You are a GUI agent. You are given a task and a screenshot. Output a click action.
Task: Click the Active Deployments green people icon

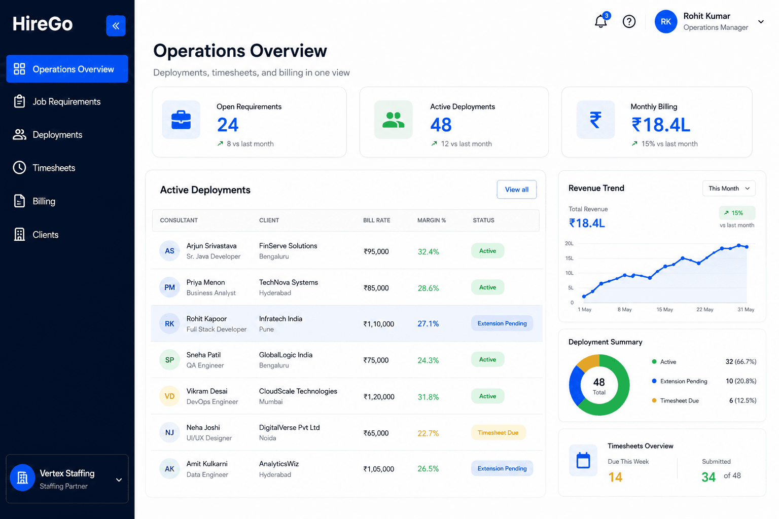[393, 120]
